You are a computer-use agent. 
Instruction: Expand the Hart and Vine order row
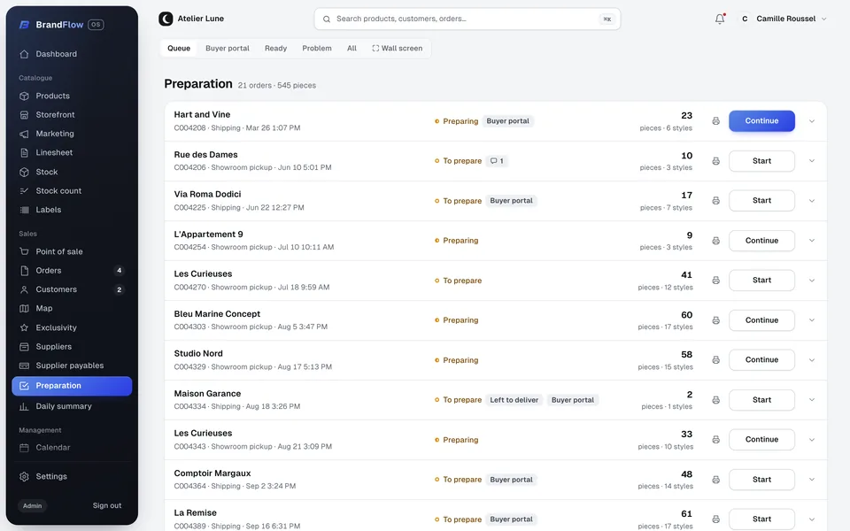click(812, 121)
